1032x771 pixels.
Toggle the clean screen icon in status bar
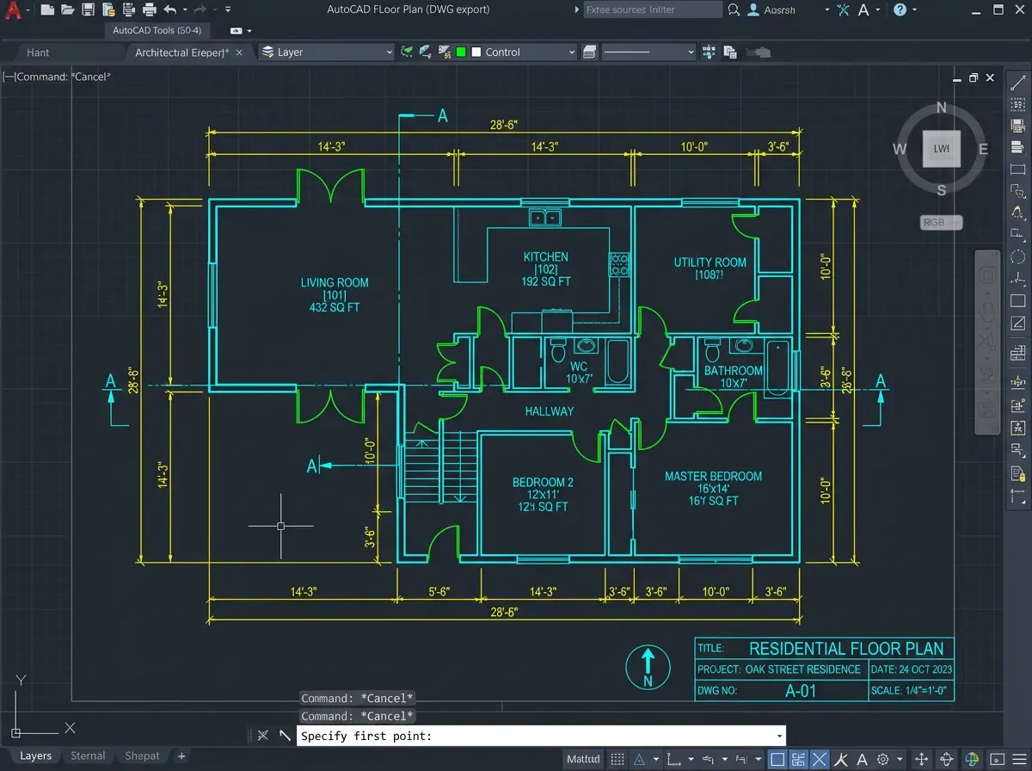(x=996, y=759)
